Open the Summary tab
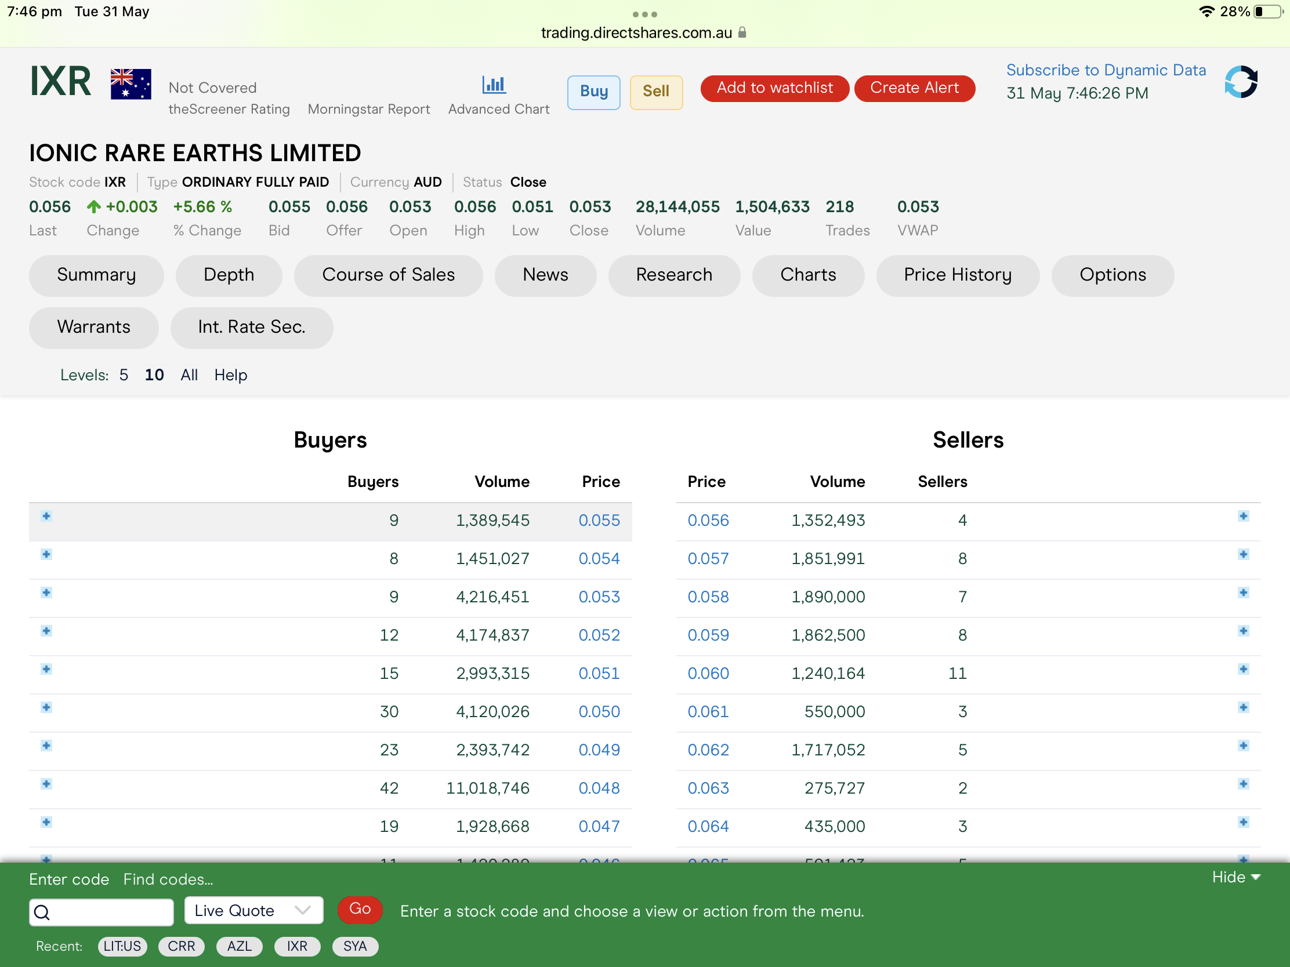 coord(96,275)
